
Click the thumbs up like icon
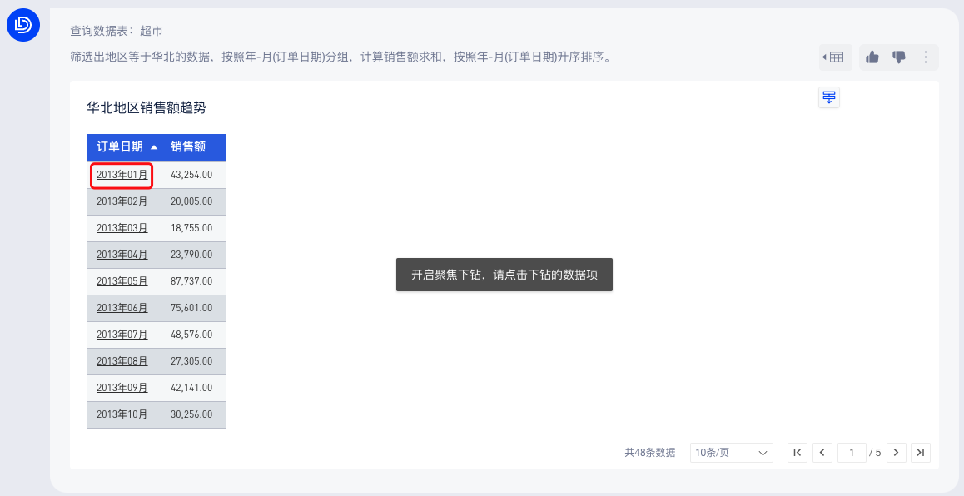click(x=872, y=57)
